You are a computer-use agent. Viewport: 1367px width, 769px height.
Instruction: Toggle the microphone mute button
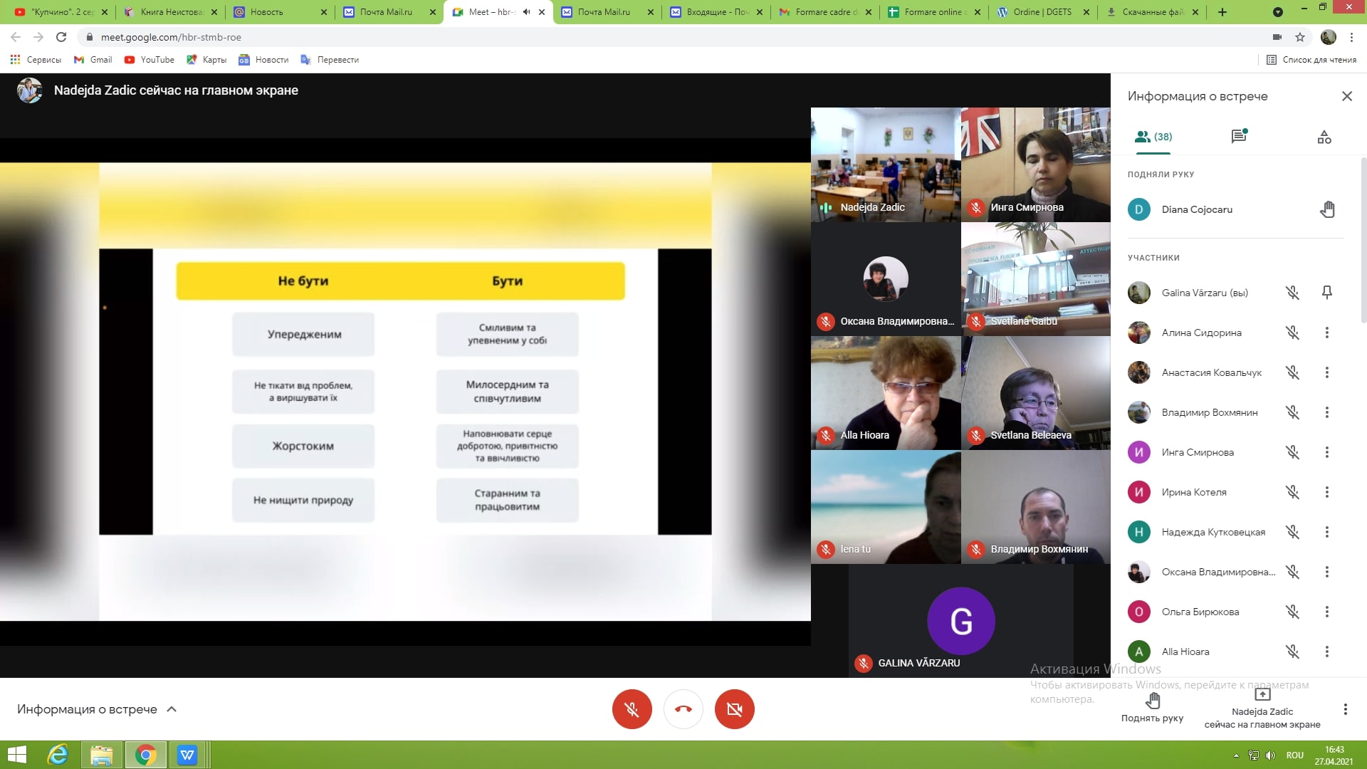(x=632, y=709)
